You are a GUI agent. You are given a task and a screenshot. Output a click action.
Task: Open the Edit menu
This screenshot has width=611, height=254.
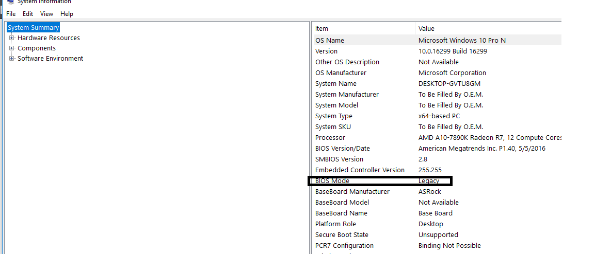[x=28, y=14]
